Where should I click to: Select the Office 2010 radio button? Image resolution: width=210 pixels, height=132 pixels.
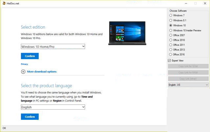point(171,40)
